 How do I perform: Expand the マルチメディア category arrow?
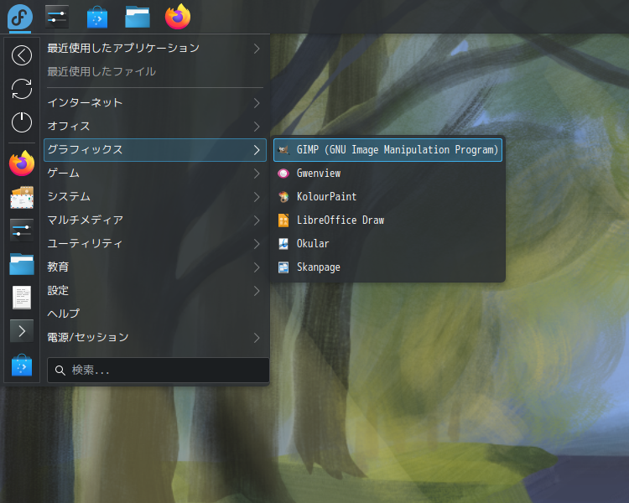257,220
